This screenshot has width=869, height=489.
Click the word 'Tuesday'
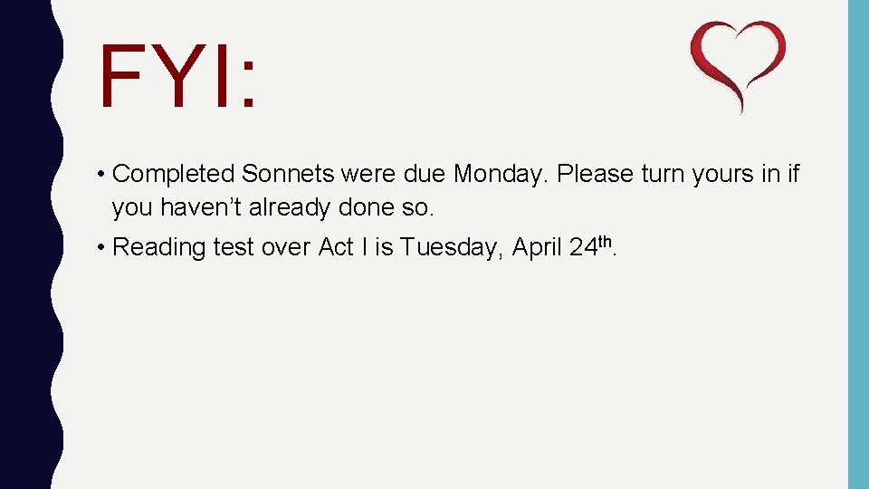pos(448,248)
